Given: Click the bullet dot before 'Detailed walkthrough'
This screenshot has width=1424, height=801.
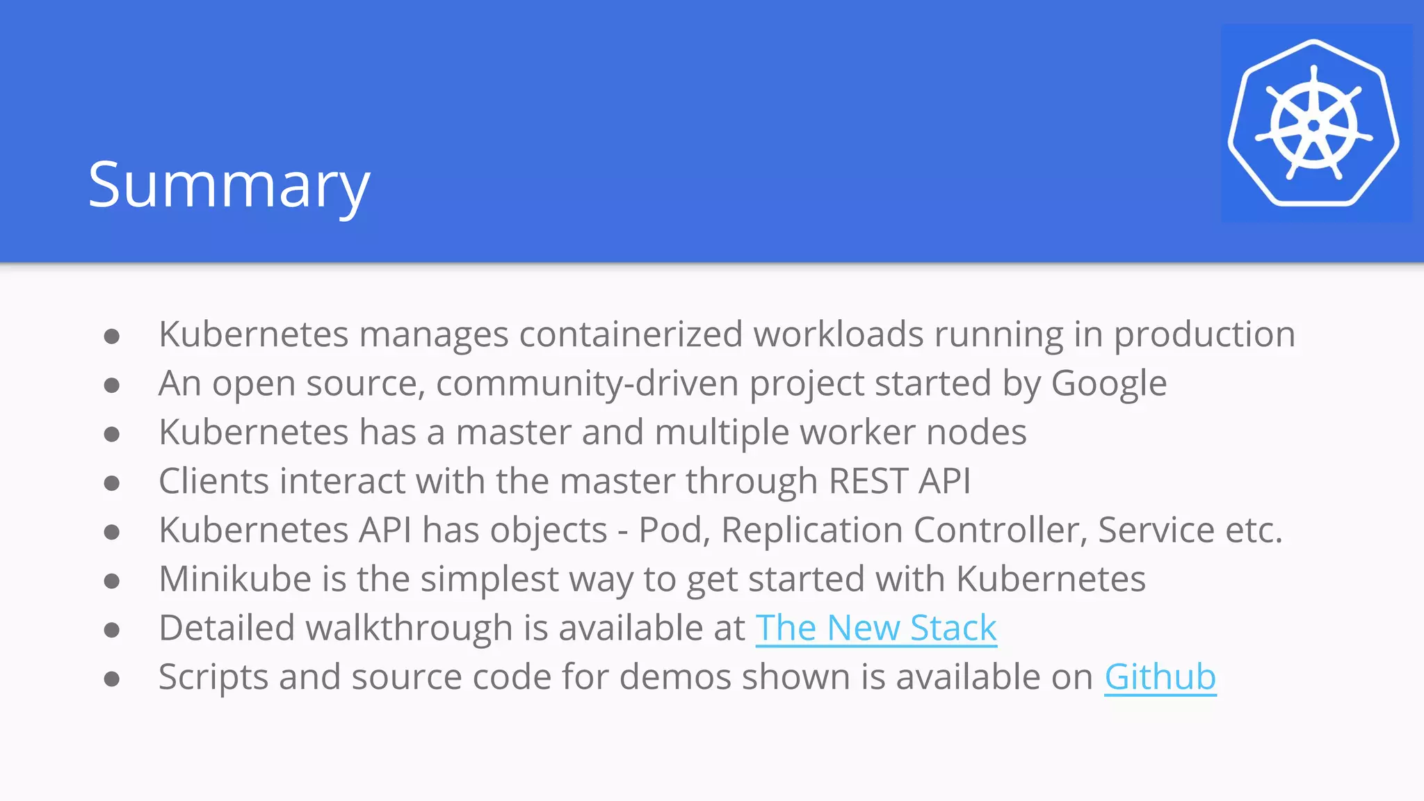Looking at the screenshot, I should click(x=111, y=630).
